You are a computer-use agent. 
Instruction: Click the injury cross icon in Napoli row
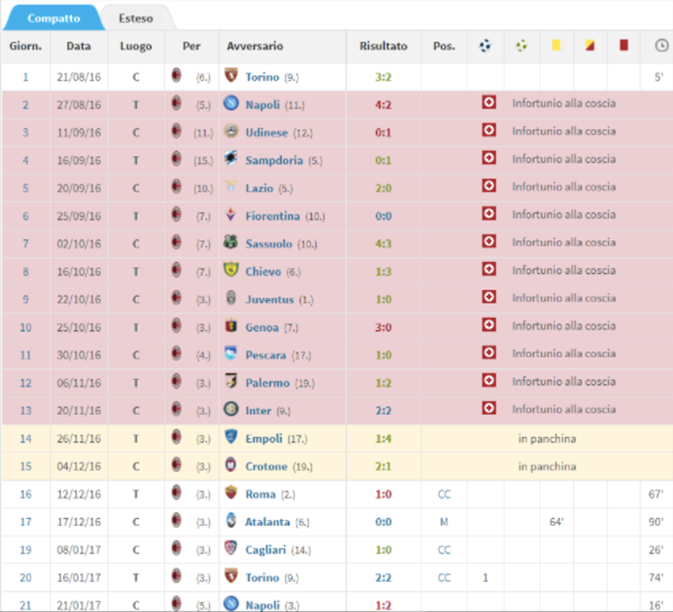click(x=489, y=102)
